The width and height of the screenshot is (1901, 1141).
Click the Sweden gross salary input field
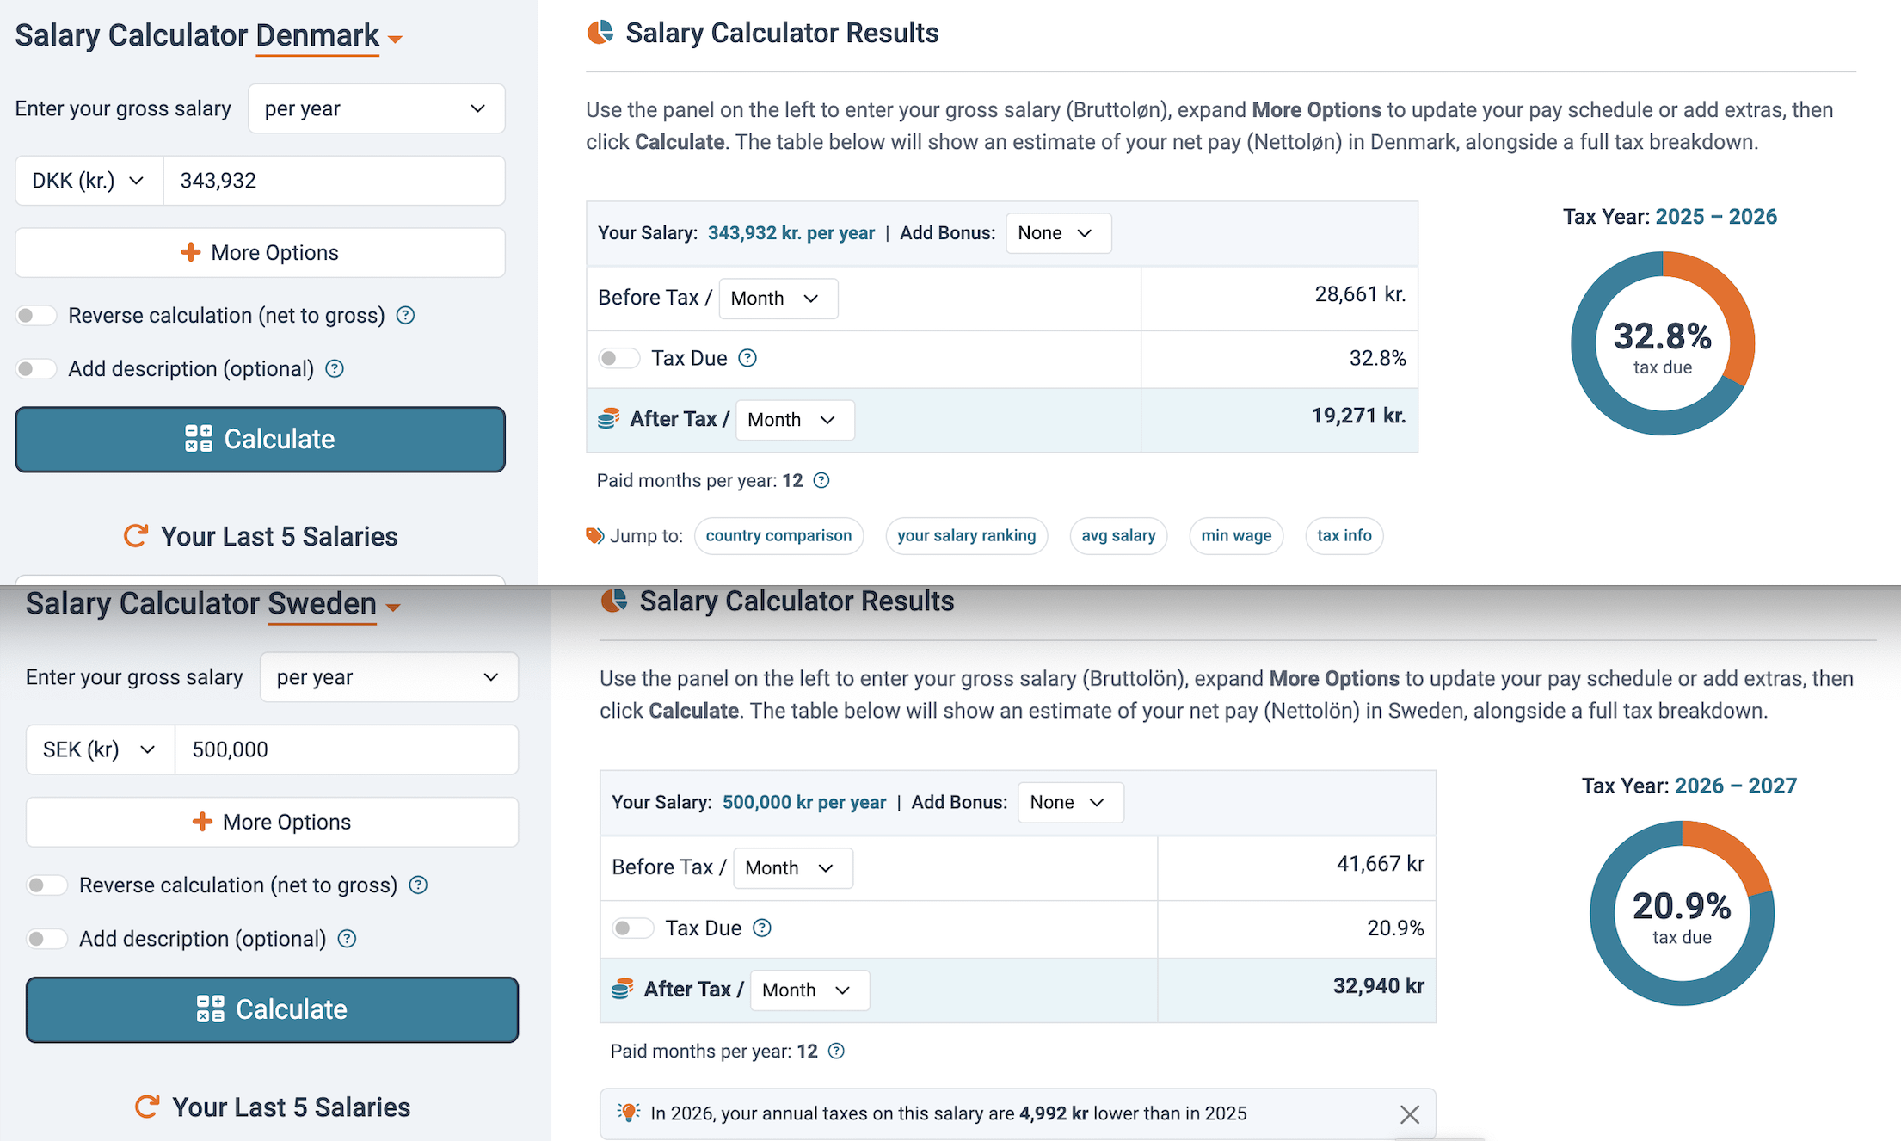tap(346, 749)
